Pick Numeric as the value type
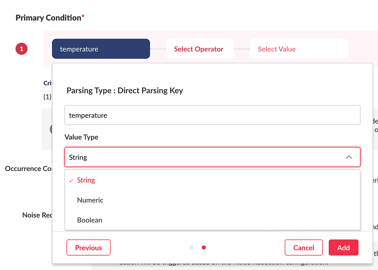Viewport: 378px width, 270px height. click(x=90, y=200)
